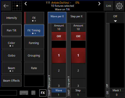Choose value 1 in Wave per X
This screenshot has height=98, width=125.
[x=59, y=56]
